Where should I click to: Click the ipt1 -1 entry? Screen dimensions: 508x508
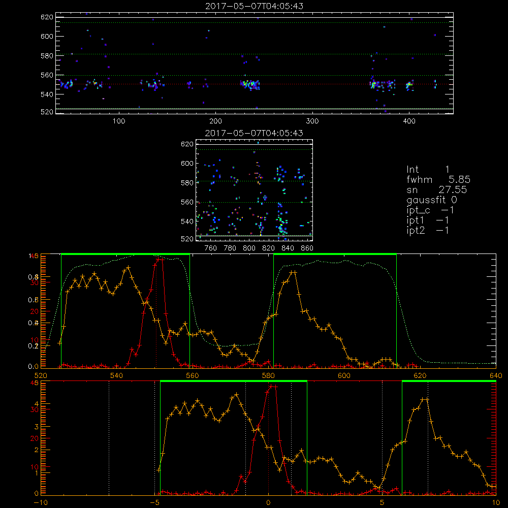point(428,220)
